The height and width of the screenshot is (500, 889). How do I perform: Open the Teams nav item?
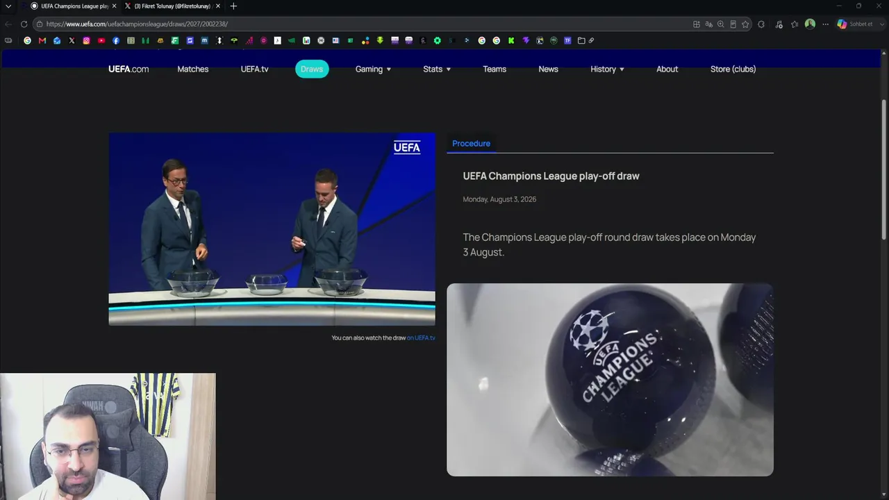495,69
